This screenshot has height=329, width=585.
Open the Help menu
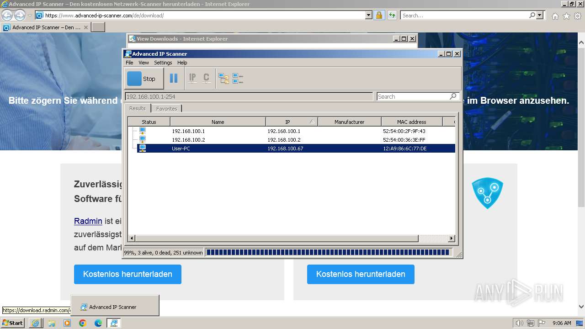pyautogui.click(x=182, y=63)
